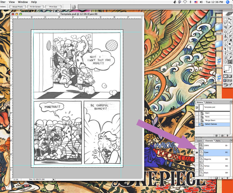The width and height of the screenshot is (233, 193).
Task: Open the file browser toggle in options bar
Action: (x=74, y=7)
